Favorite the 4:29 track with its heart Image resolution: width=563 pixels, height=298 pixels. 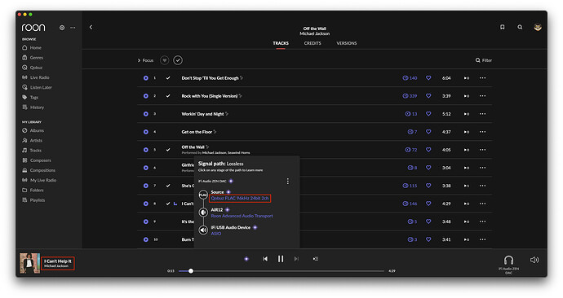(428, 204)
